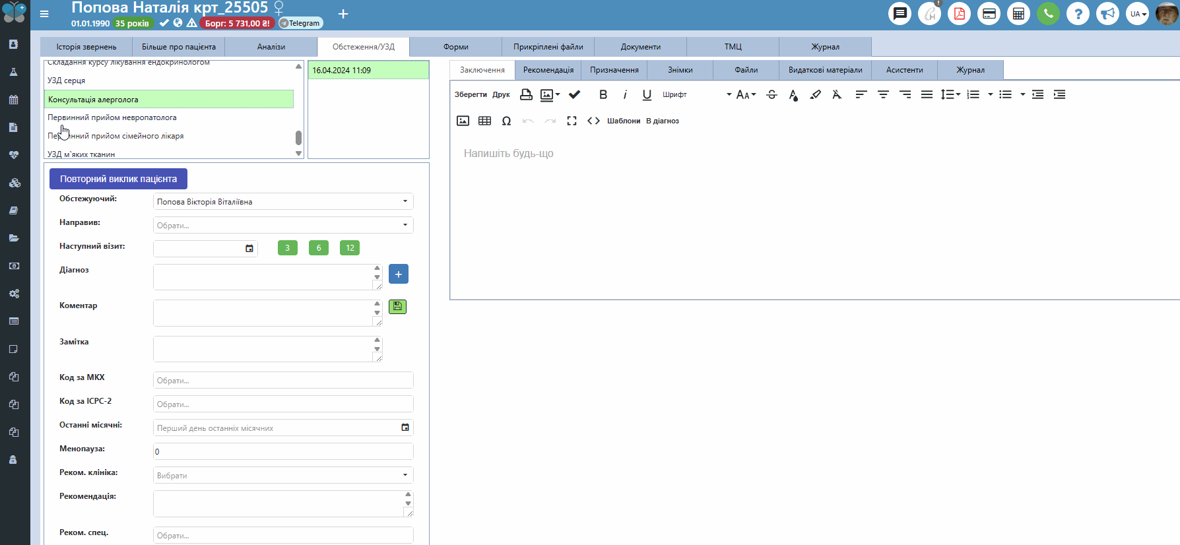1180x545 pixels.
Task: Open the PDF export icon
Action: click(x=959, y=14)
